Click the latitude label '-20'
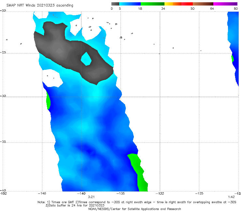Viewport: 241px width, 211px height. point(3,11)
